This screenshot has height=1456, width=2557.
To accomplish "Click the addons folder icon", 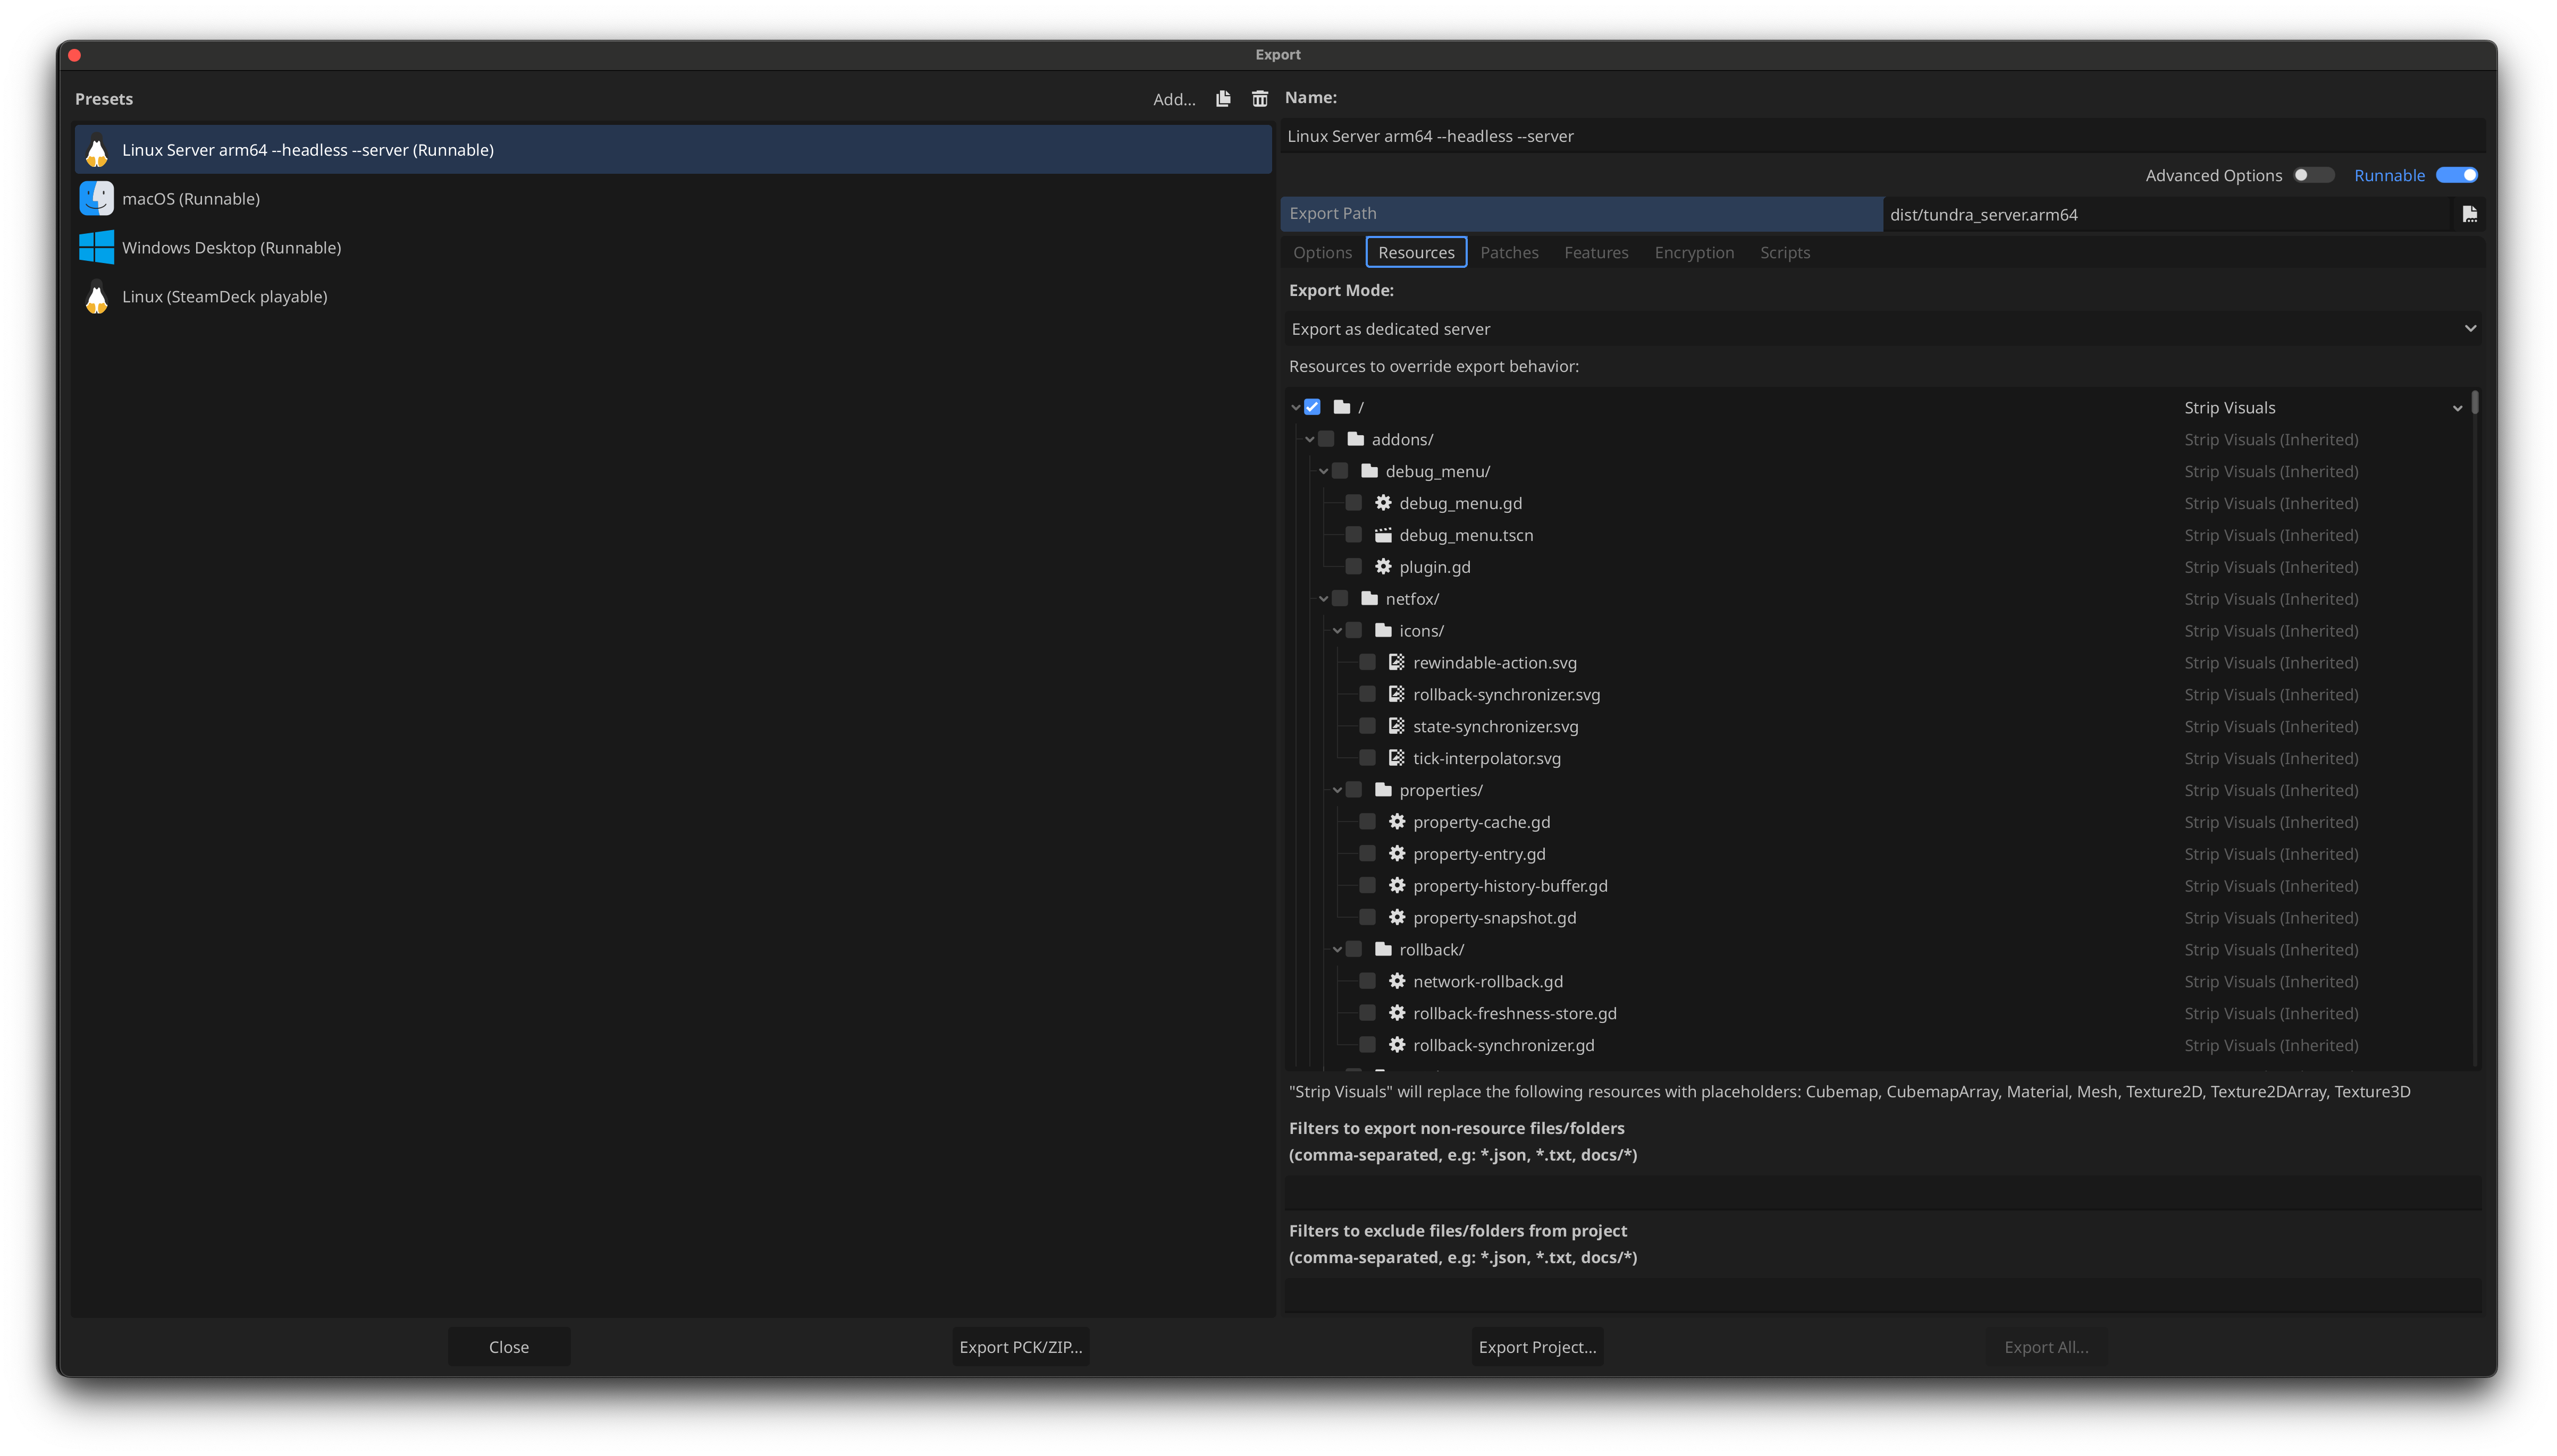I will [1356, 439].
